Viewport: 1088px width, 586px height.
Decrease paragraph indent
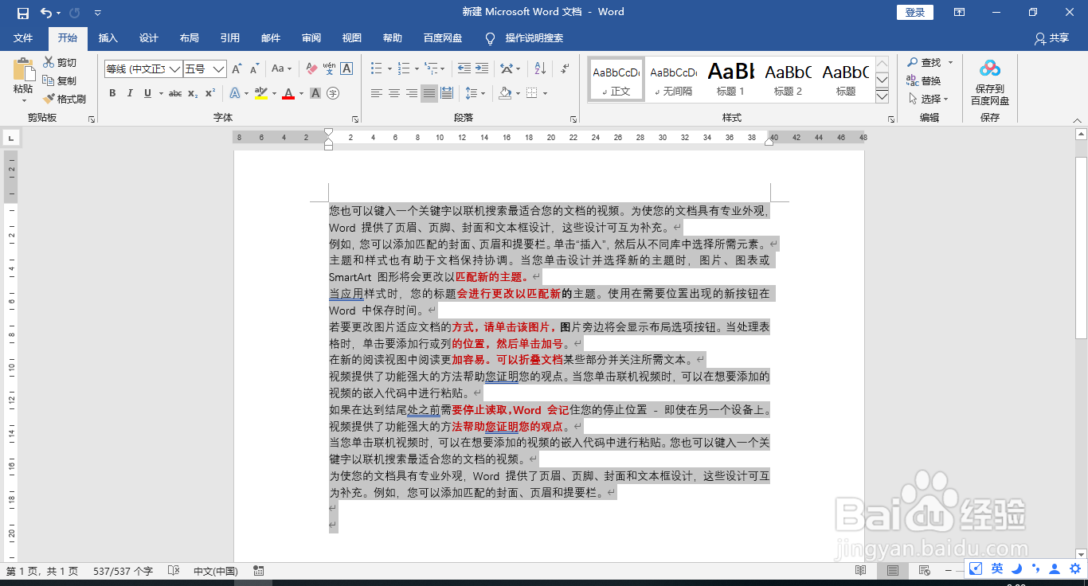pyautogui.click(x=464, y=69)
